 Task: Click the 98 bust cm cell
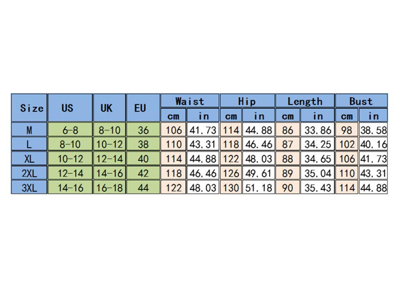[346, 130]
